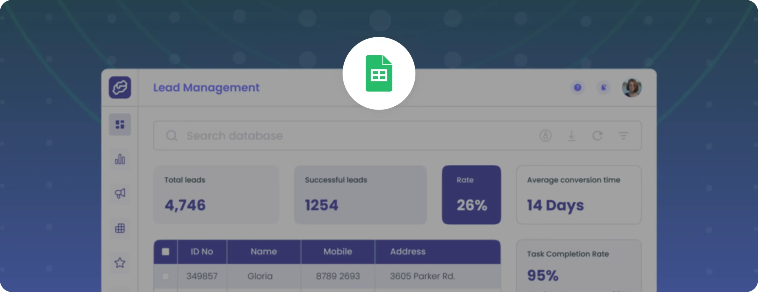Open the notifications bell icon

tap(603, 87)
